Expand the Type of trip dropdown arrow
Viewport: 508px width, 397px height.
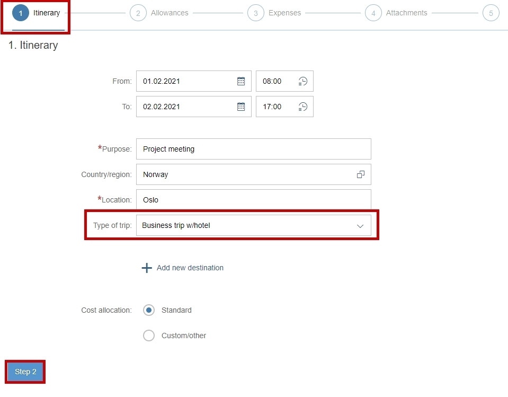click(x=360, y=226)
